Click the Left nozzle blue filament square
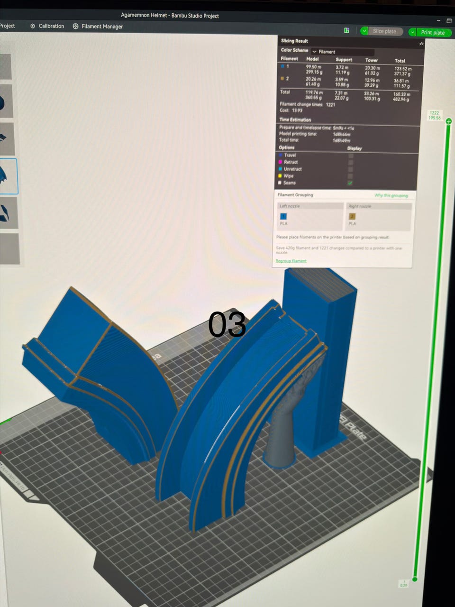Screen dimensions: 455x607 click(283, 216)
